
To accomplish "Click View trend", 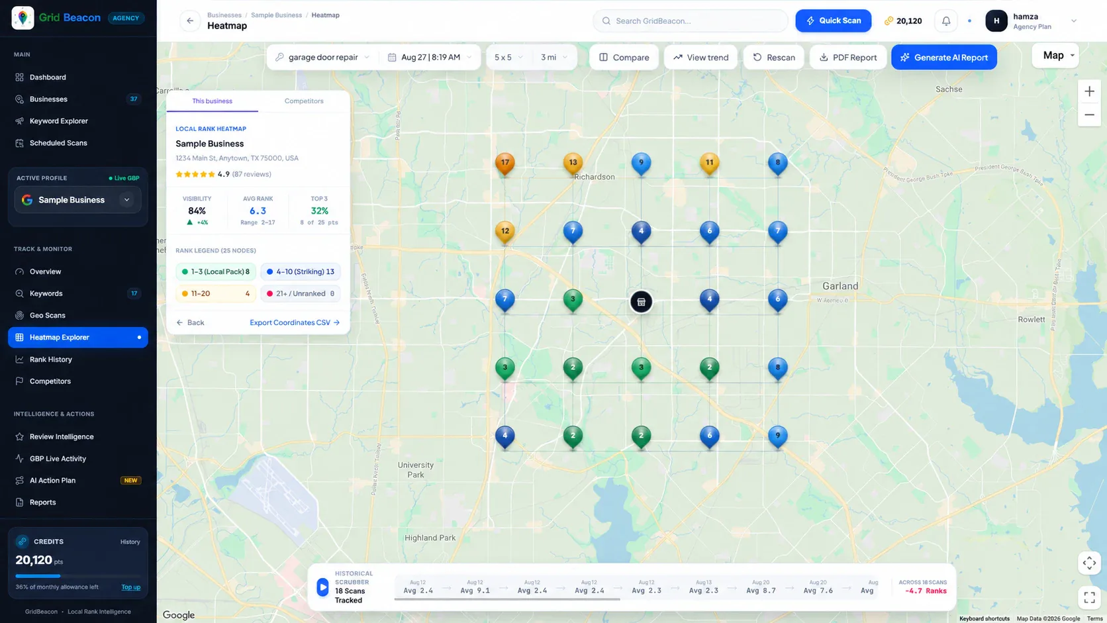I will coord(701,58).
